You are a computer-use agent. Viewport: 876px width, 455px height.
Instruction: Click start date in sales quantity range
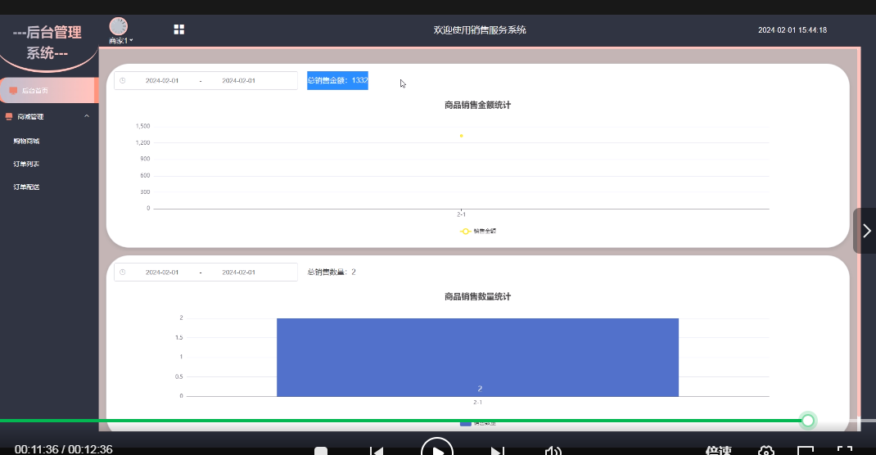pyautogui.click(x=162, y=273)
